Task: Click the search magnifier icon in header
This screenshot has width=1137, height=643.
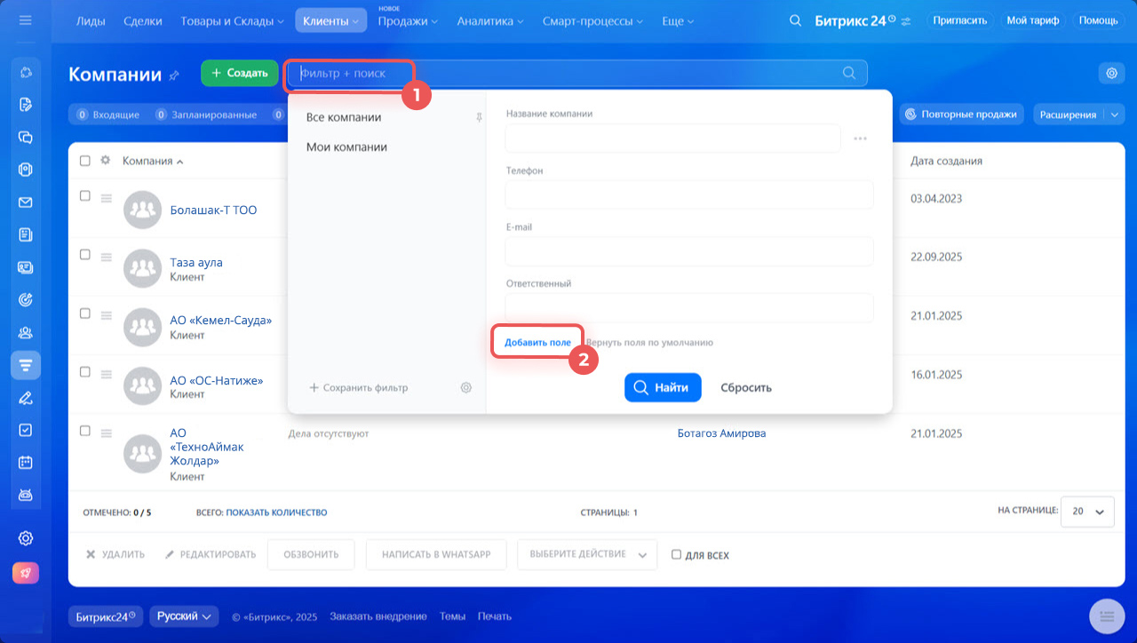Action: (796, 20)
